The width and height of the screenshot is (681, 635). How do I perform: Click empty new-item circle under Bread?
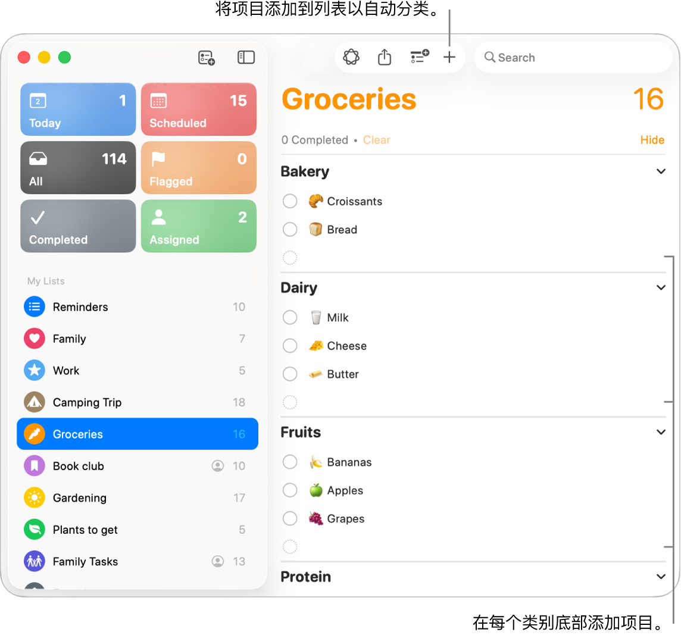[x=290, y=258]
